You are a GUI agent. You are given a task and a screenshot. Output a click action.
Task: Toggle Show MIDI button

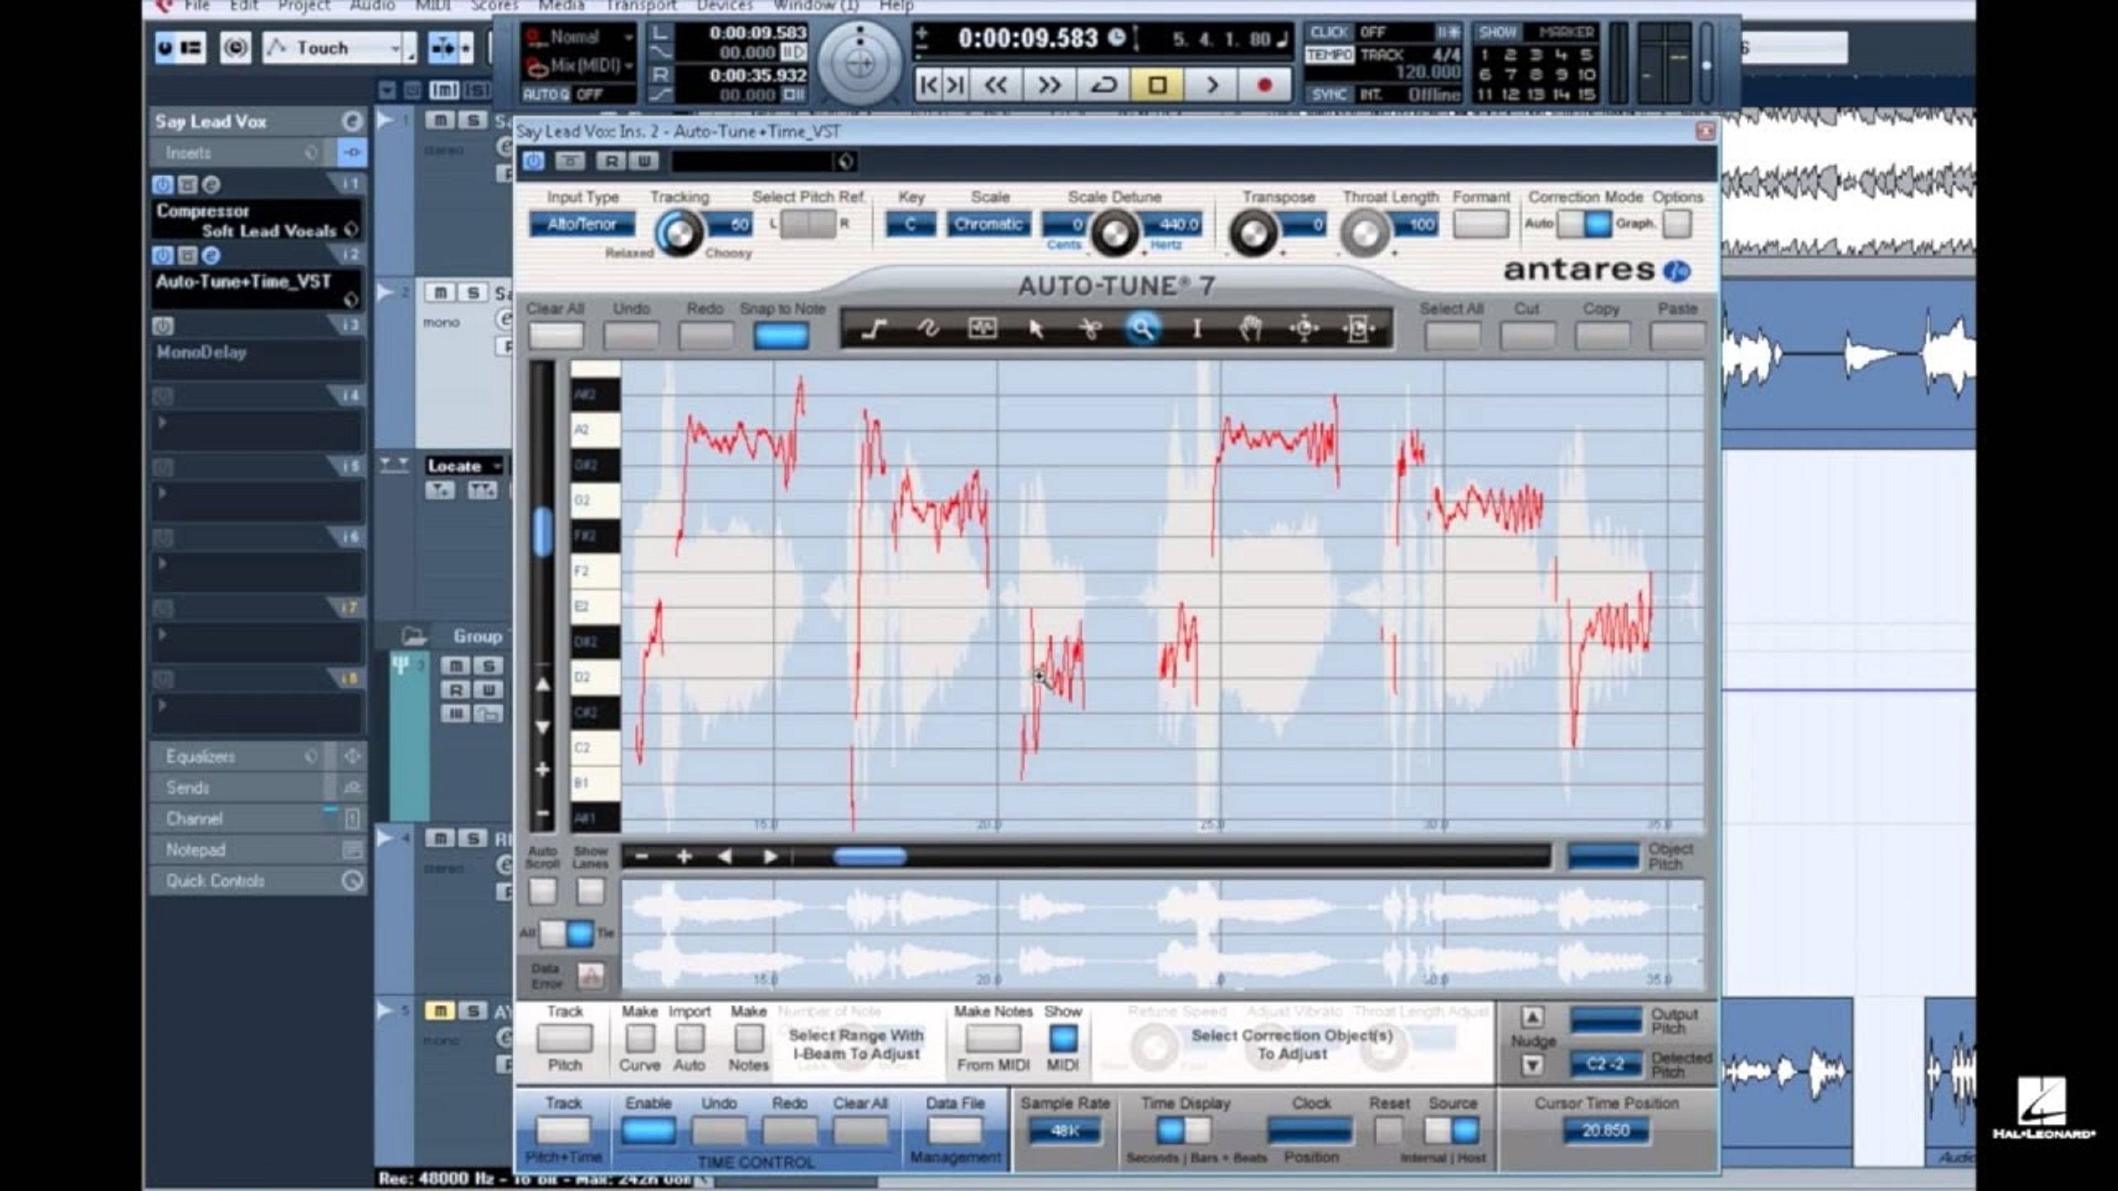click(x=1062, y=1039)
